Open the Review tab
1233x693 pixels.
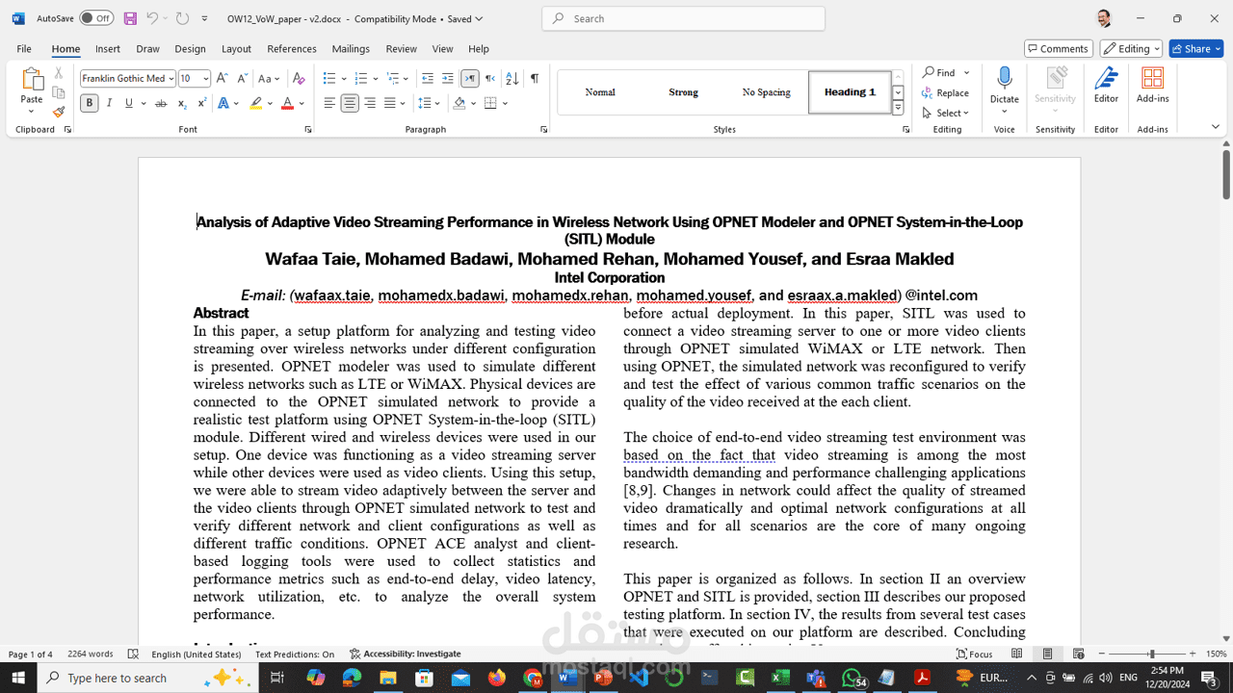point(401,49)
